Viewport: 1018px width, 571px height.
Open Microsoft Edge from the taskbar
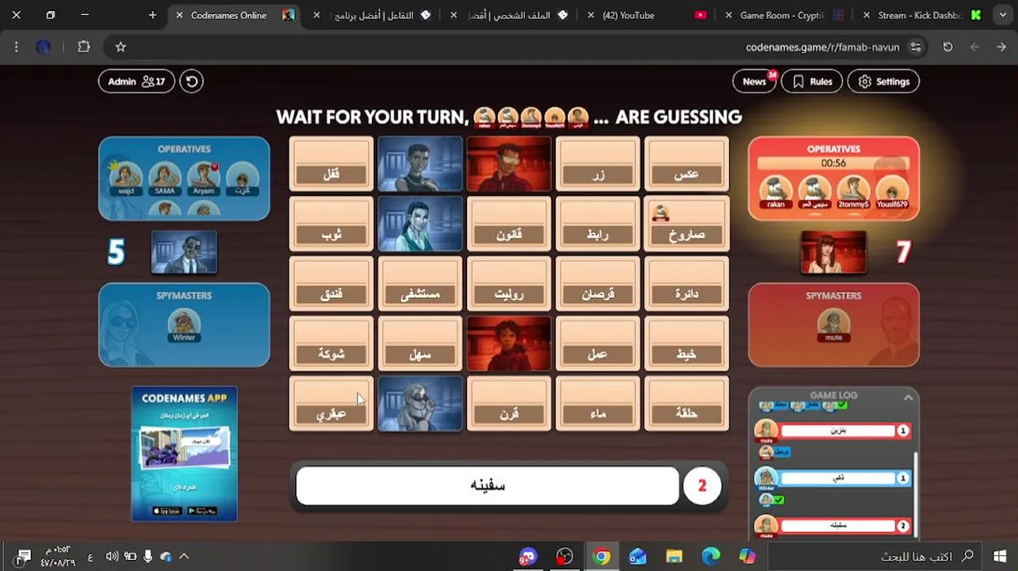[x=710, y=557]
